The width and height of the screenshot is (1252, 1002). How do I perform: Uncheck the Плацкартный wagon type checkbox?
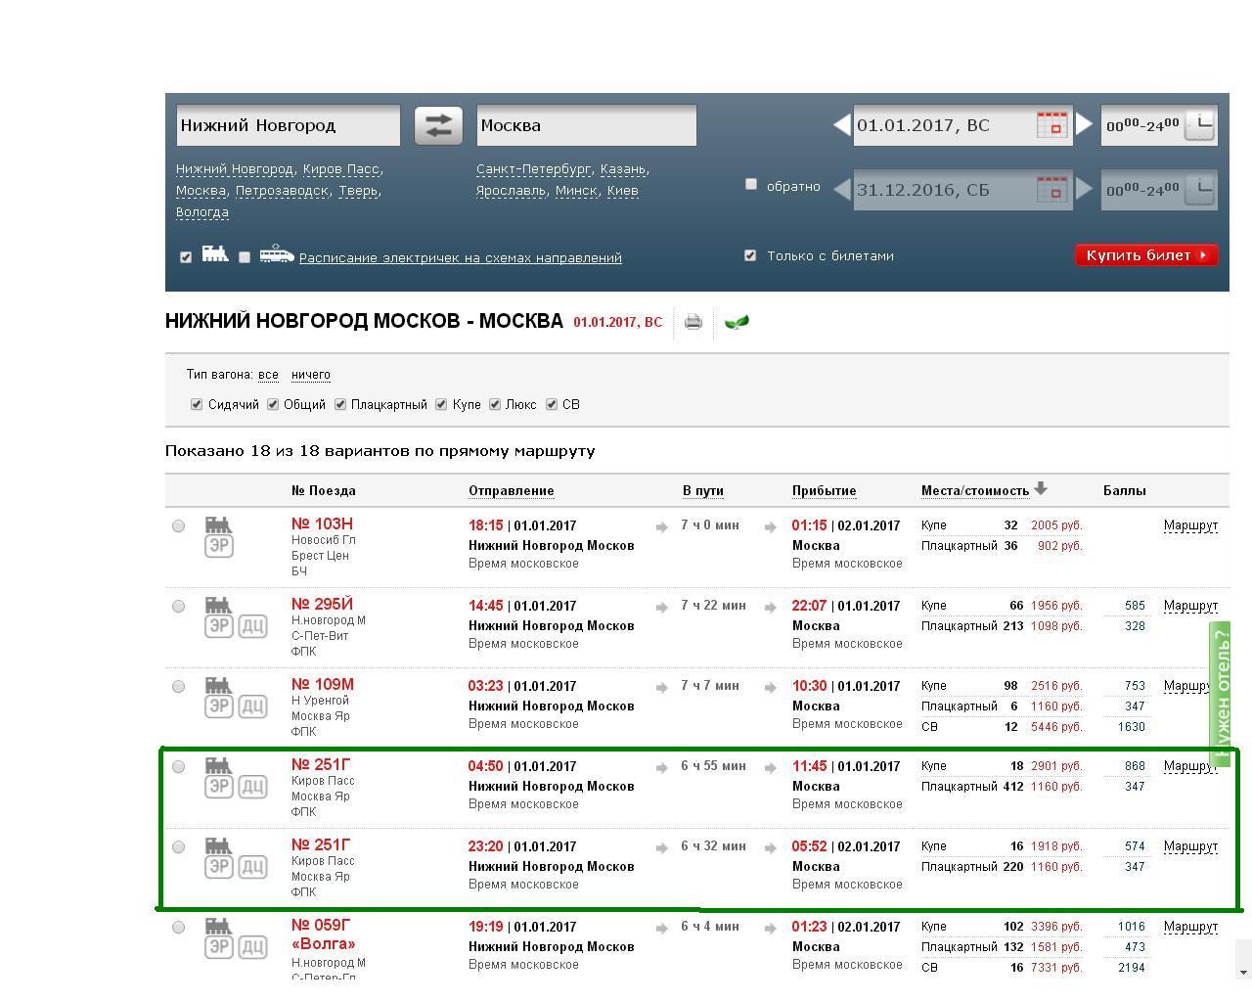click(340, 404)
